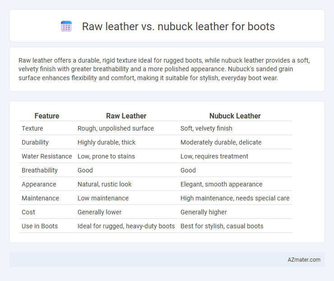
Task: Click the summary paragraph starting 'Raw leather offers'
Action: [x=164, y=69]
